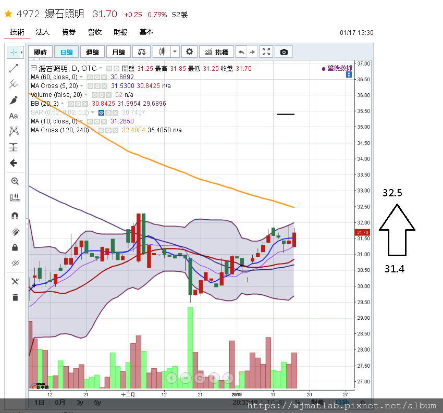Select the measure ruler tool
Image resolution: width=443 pixels, height=413 pixels.
pos(15,197)
